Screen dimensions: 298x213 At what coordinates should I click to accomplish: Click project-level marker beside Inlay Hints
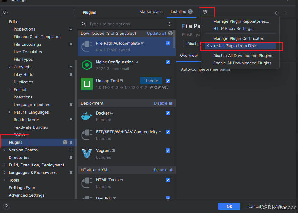click(x=71, y=74)
